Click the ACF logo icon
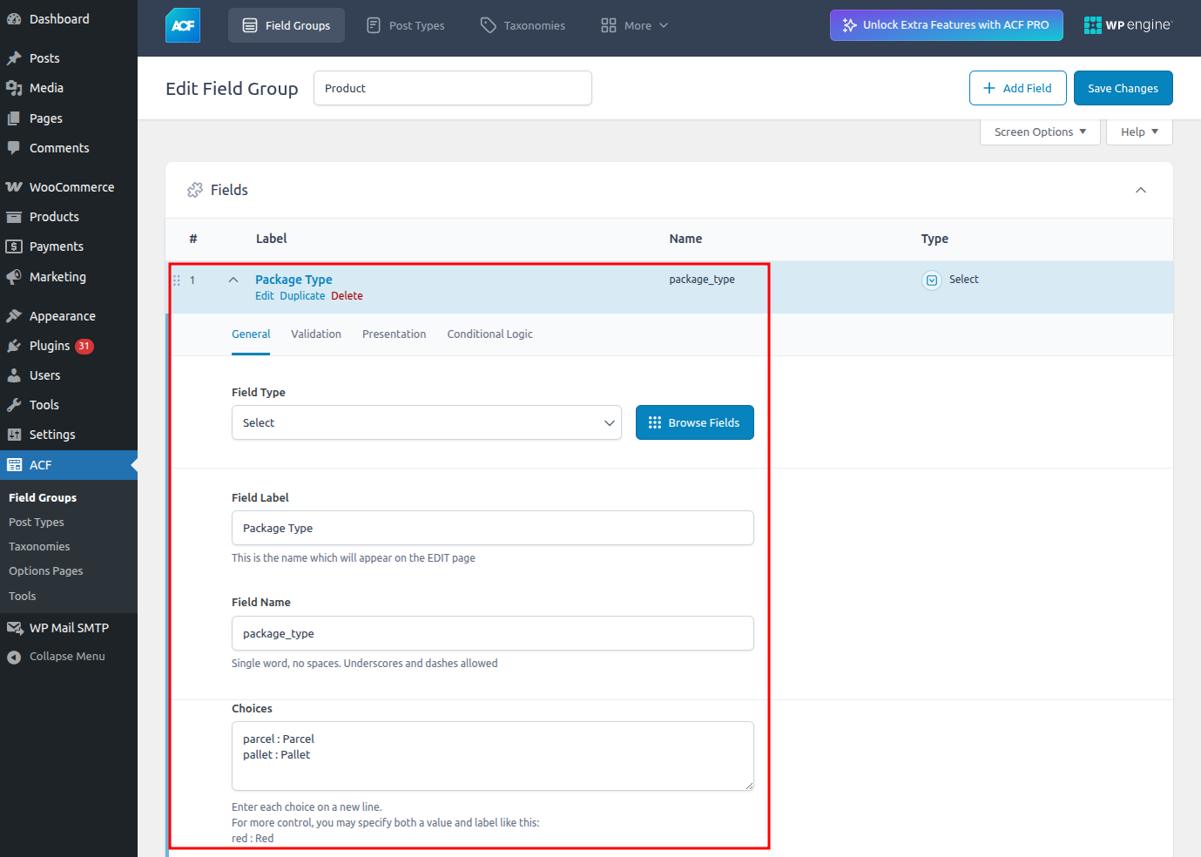This screenshot has height=857, width=1201. coord(183,25)
